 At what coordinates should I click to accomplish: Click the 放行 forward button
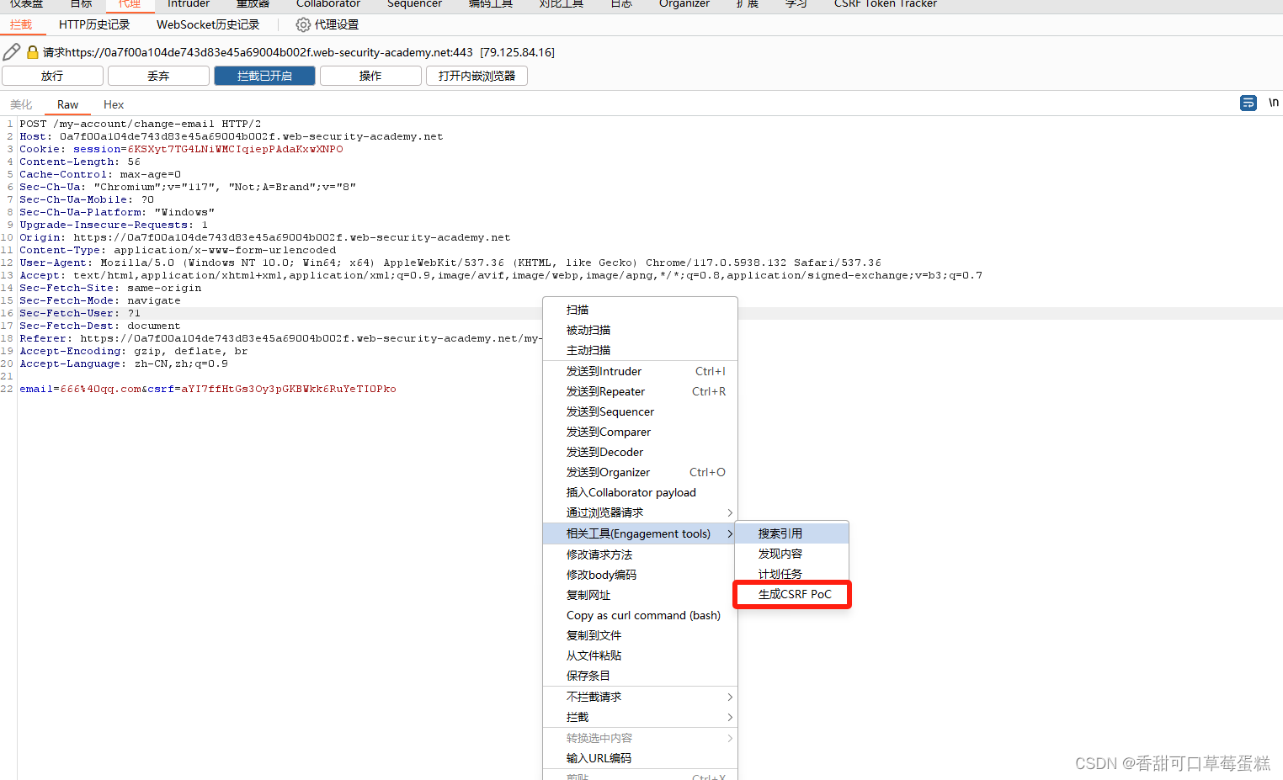[52, 76]
